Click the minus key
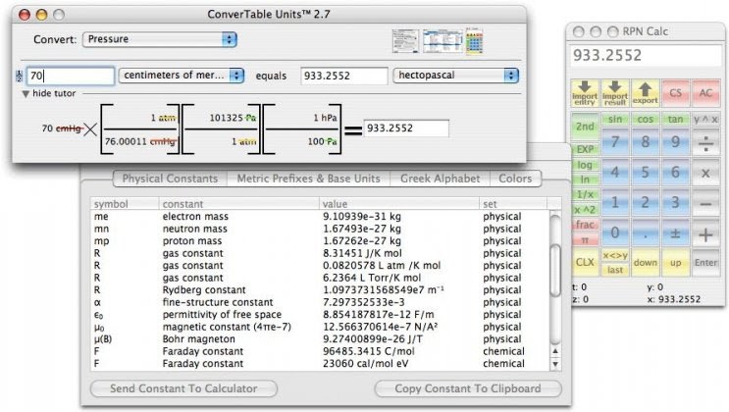Image resolution: width=729 pixels, height=412 pixels. pyautogui.click(x=705, y=203)
